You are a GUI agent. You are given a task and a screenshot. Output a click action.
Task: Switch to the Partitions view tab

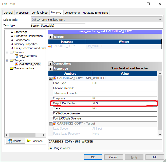pyautogui.click(x=35, y=141)
